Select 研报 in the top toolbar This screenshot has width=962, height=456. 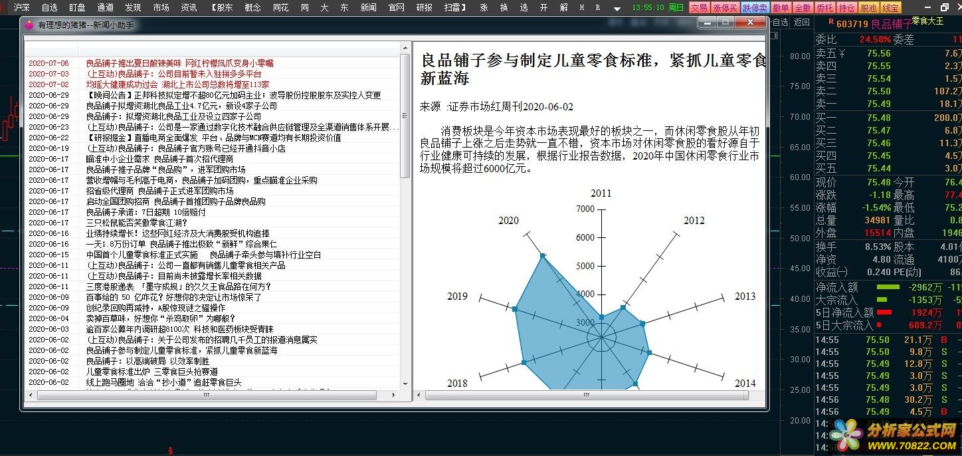(424, 7)
